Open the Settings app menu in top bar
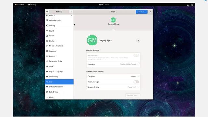This screenshot has height=117, width=208. [x=32, y=5]
